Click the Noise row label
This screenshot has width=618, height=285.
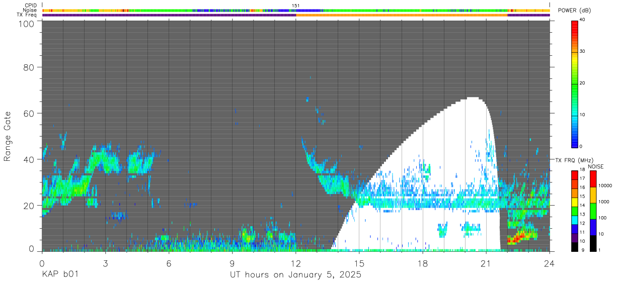[31, 10]
